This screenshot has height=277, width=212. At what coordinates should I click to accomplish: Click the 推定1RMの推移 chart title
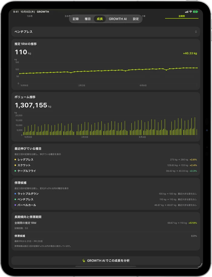(26, 44)
